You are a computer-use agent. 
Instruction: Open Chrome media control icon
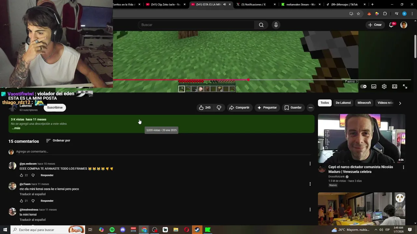(396, 14)
